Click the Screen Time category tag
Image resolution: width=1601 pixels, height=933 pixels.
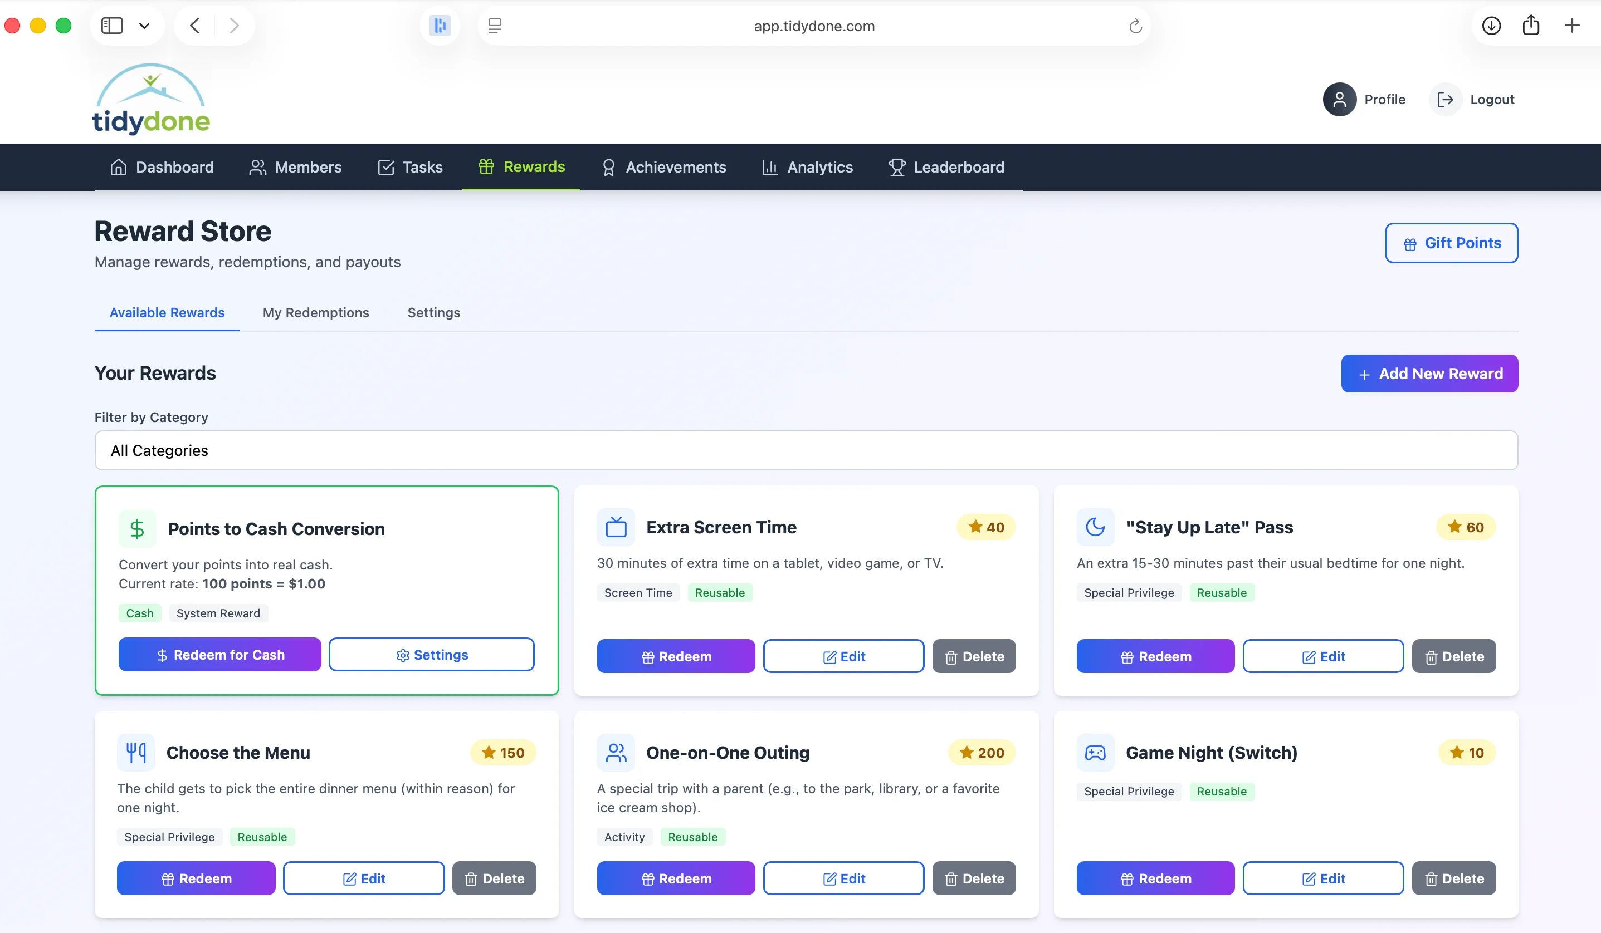click(x=638, y=593)
